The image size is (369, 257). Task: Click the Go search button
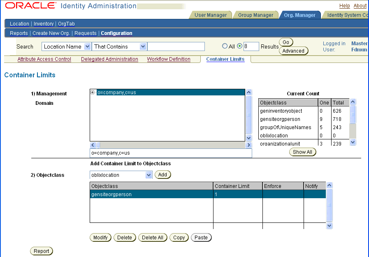(286, 42)
